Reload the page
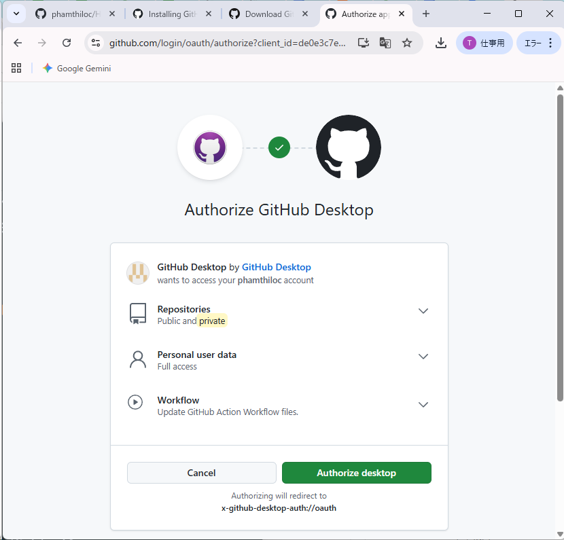 (67, 43)
